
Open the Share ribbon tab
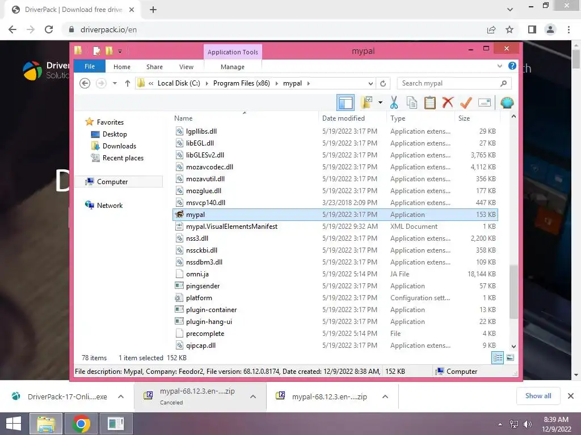[154, 67]
